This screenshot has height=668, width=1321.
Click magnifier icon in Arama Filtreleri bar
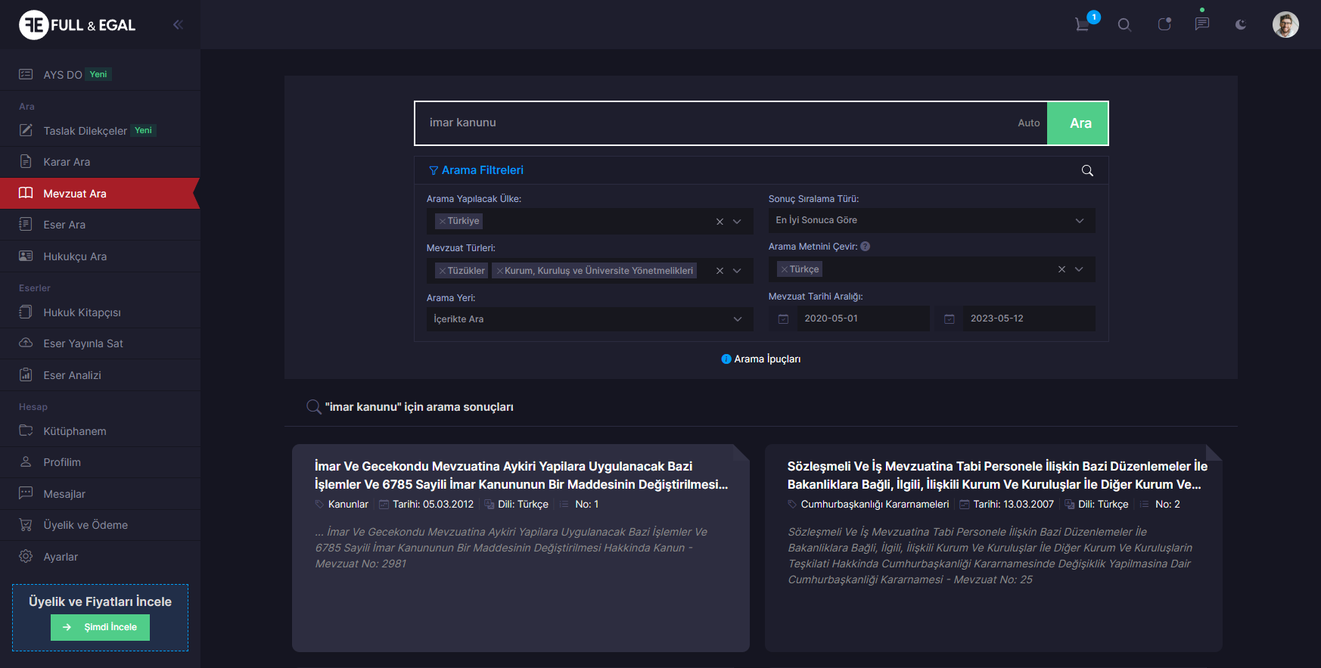(x=1087, y=171)
